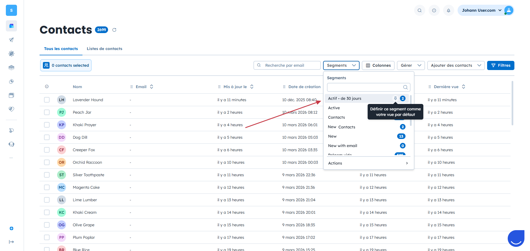This screenshot has width=530, height=251.
Task: Click the '0 contacts selected' button
Action: (x=66, y=65)
